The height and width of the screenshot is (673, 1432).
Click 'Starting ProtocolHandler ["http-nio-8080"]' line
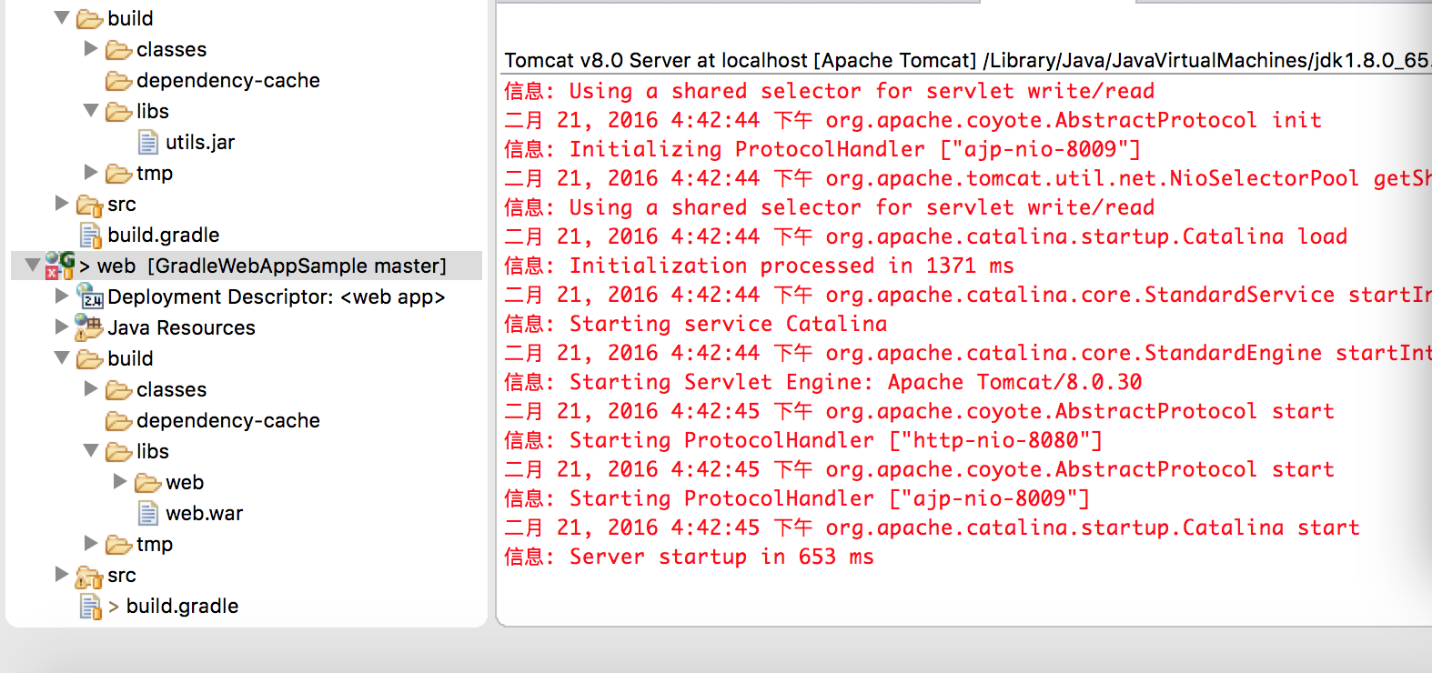click(803, 440)
